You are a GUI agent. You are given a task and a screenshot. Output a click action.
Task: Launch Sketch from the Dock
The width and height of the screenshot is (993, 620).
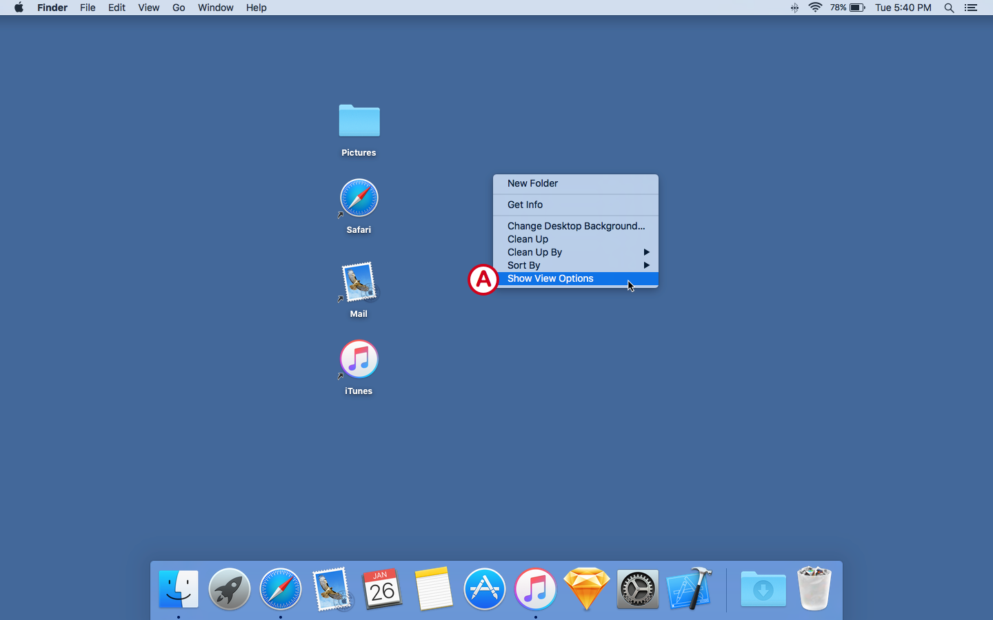(x=586, y=589)
